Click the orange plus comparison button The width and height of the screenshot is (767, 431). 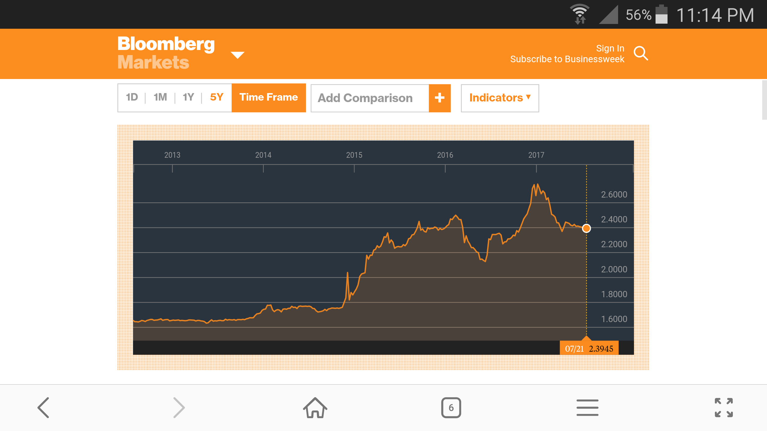click(440, 98)
